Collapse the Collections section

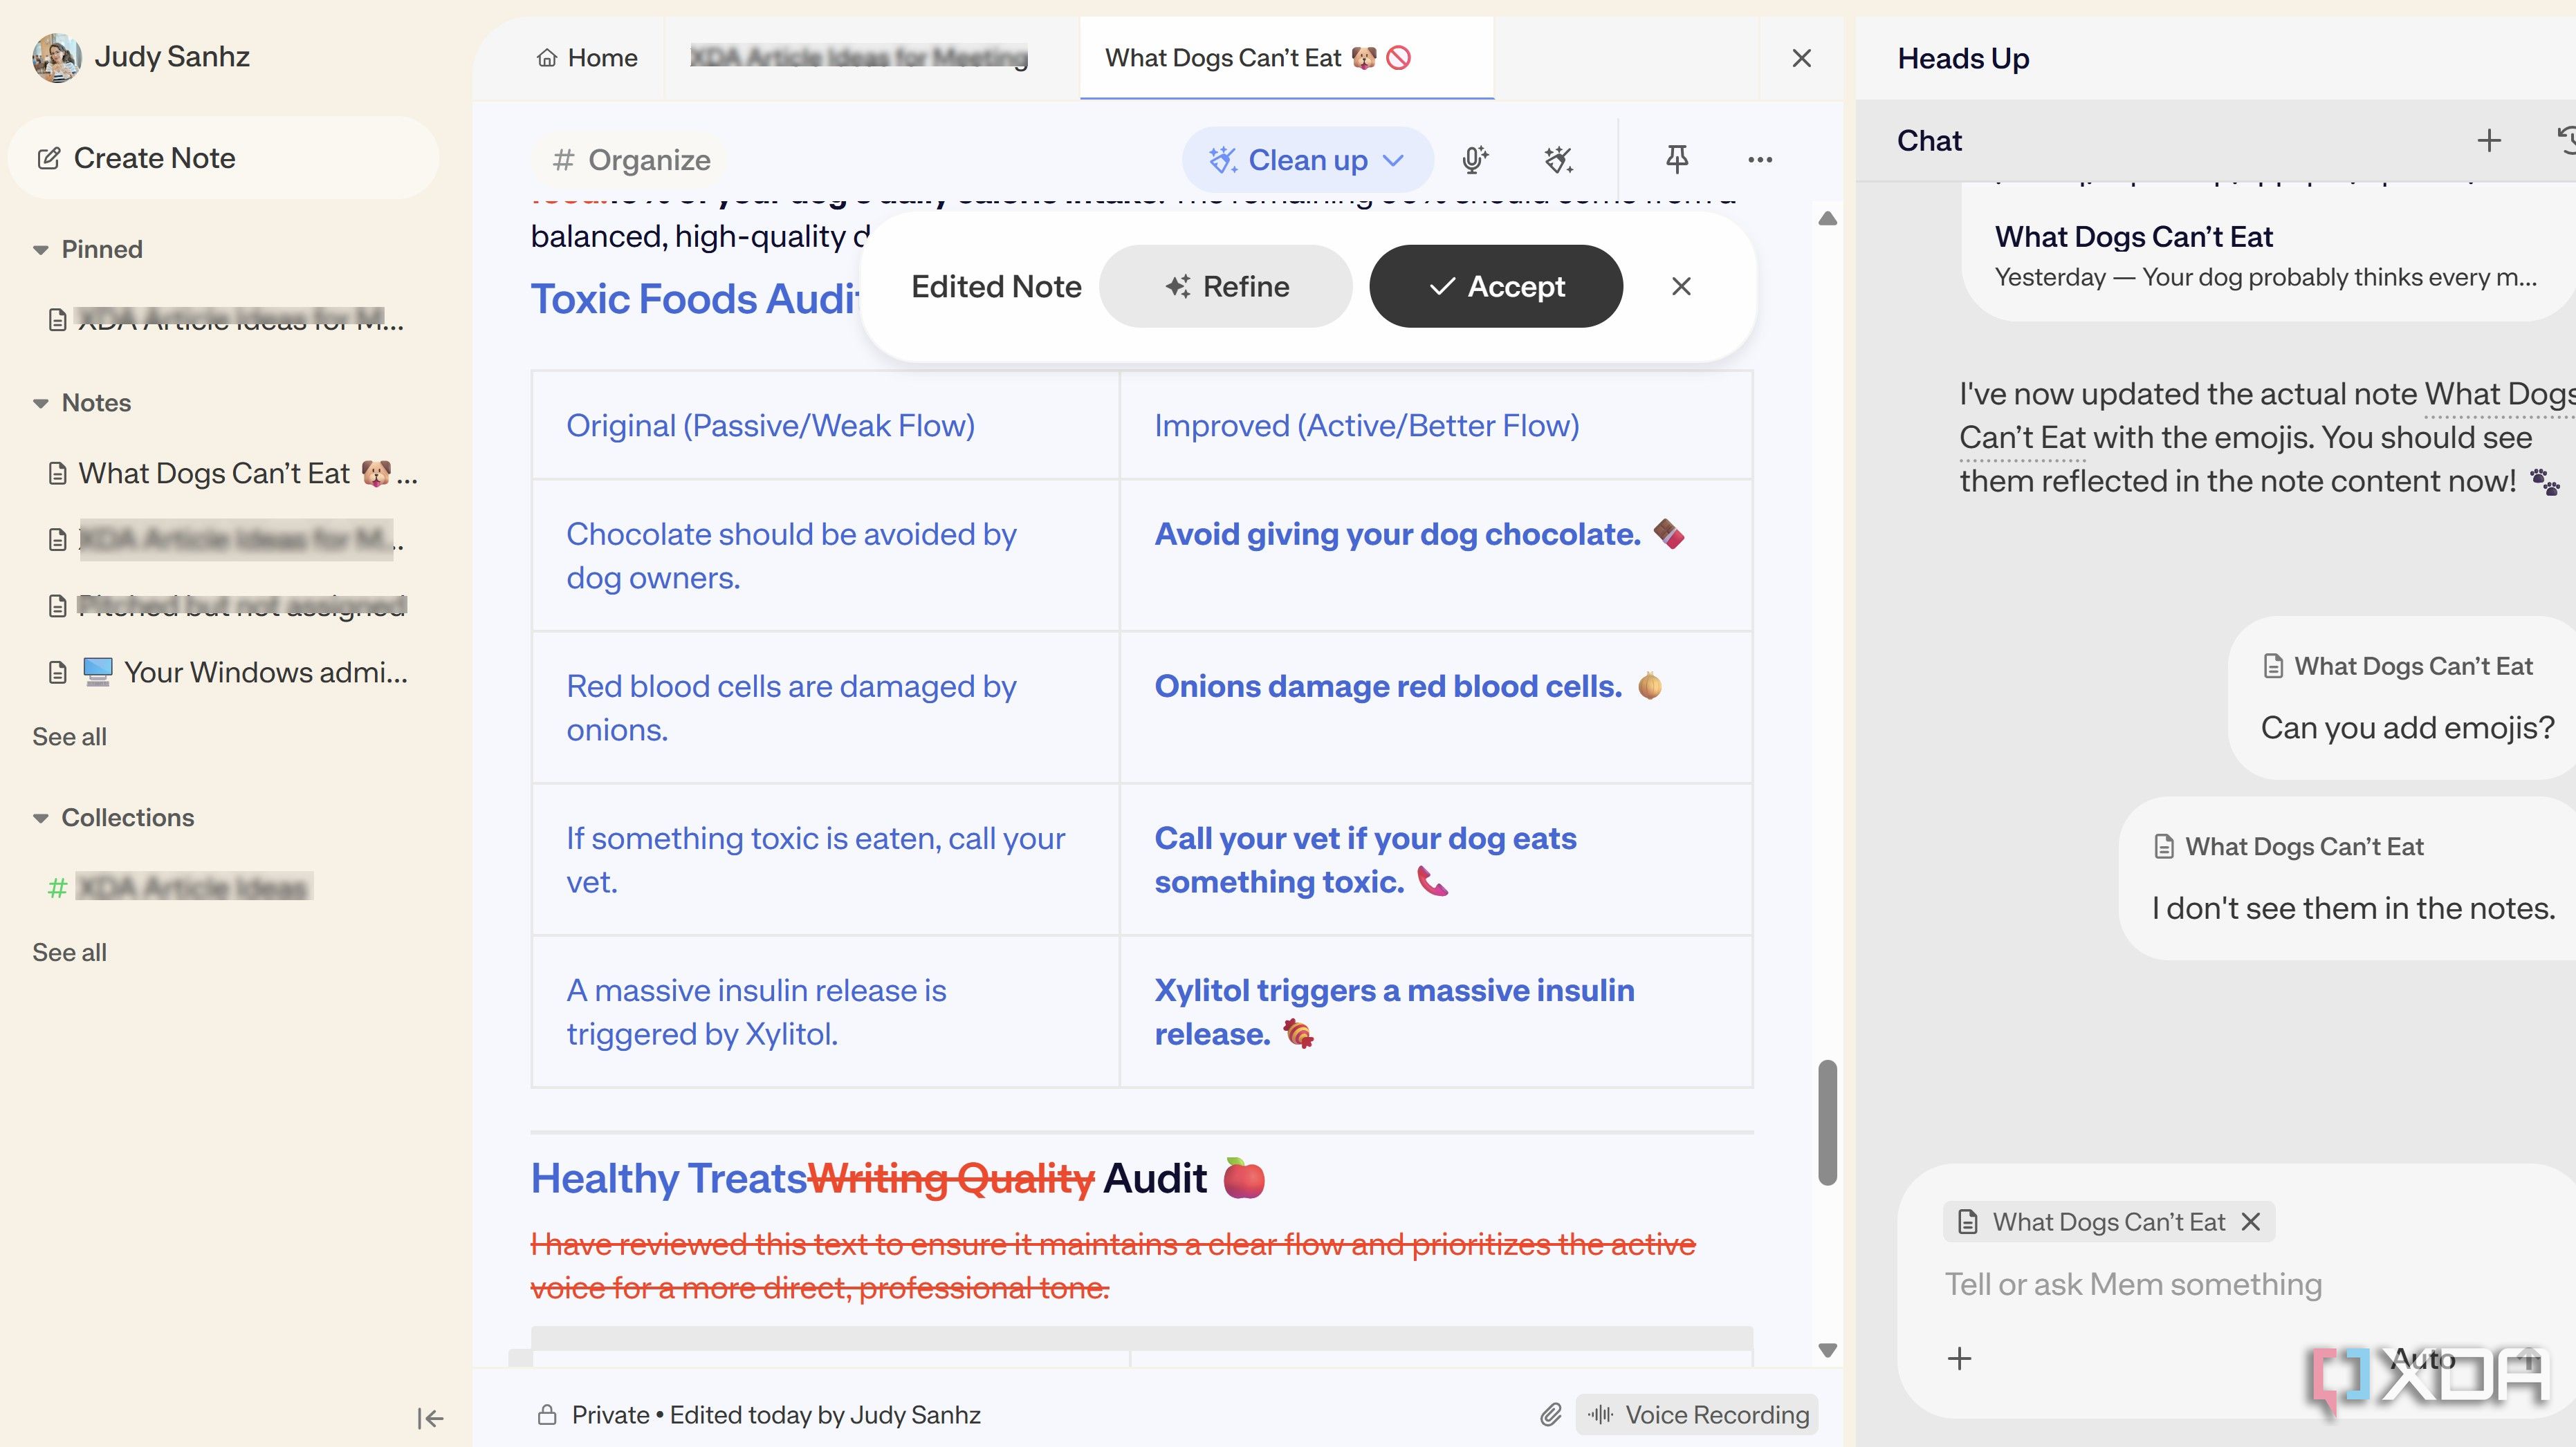pyautogui.click(x=40, y=819)
